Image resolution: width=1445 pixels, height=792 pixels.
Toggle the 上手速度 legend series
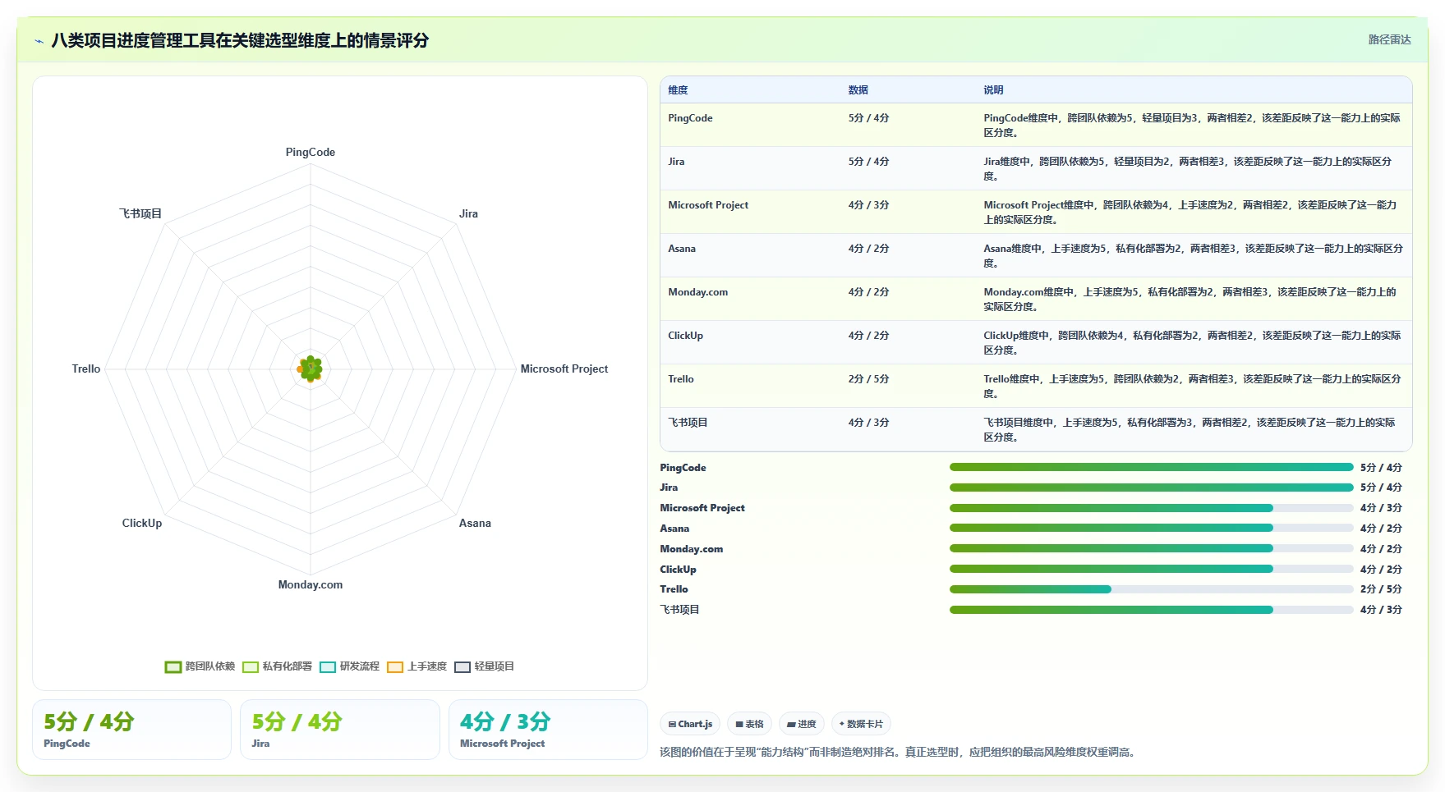click(x=416, y=666)
